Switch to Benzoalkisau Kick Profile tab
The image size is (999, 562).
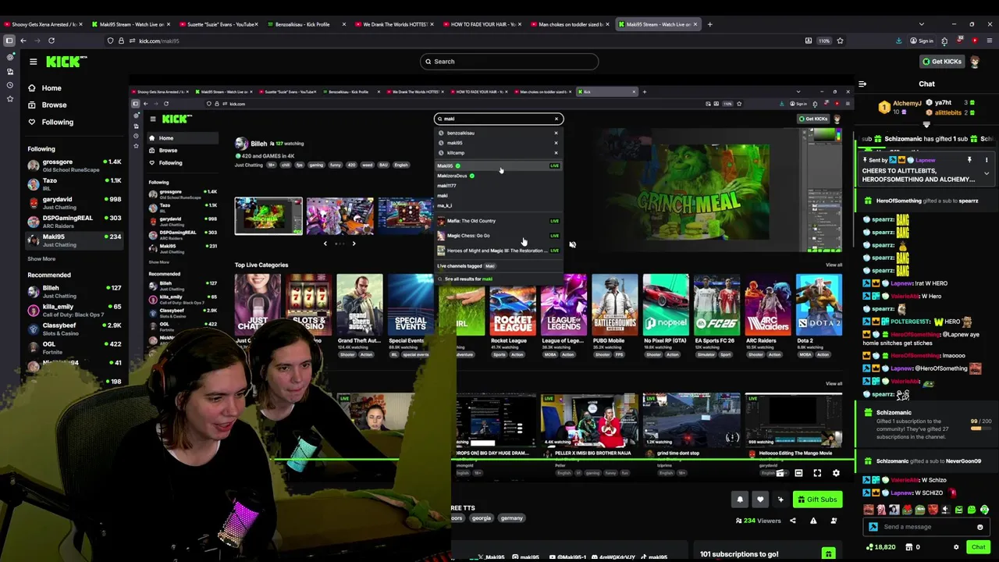305,24
